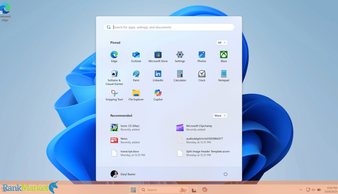The image size is (338, 194).
Task: Open Copilot in the pinned apps grid
Action: 158,95
